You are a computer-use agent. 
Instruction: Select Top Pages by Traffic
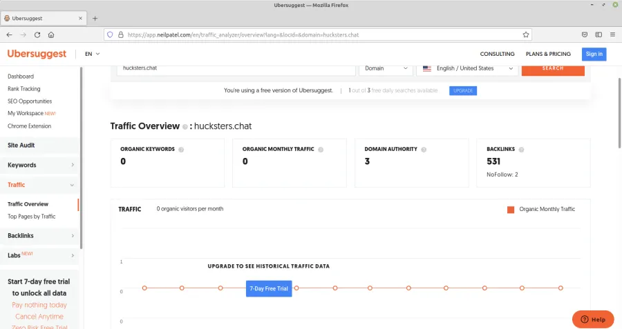click(x=31, y=217)
